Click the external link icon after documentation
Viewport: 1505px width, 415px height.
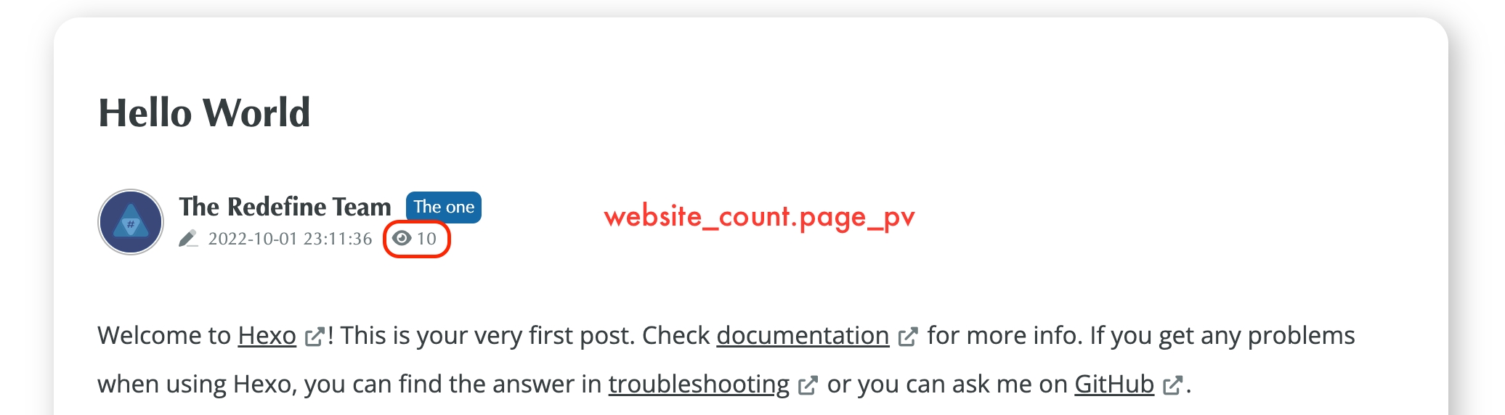click(x=907, y=337)
